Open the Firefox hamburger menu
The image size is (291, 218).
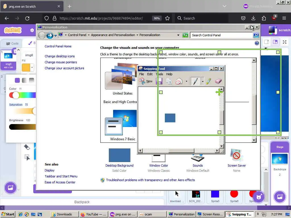coord(284,18)
